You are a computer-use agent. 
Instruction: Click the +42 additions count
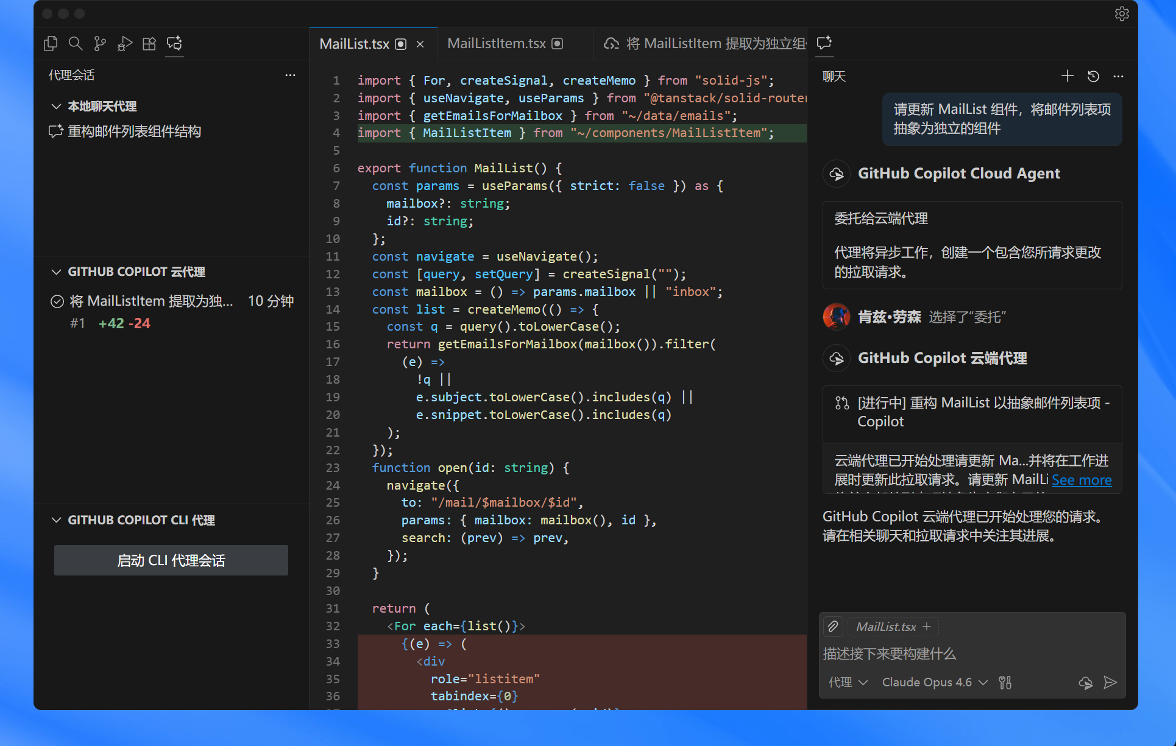point(112,323)
